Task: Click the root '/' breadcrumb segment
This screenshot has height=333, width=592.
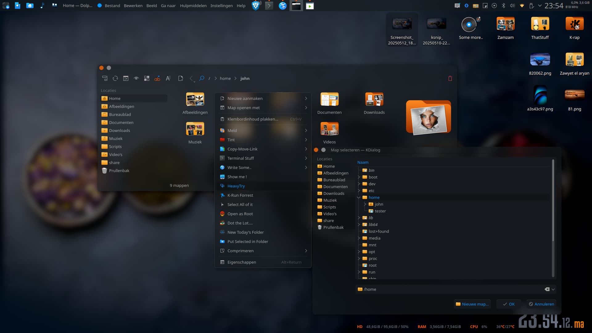Action: click(209, 78)
